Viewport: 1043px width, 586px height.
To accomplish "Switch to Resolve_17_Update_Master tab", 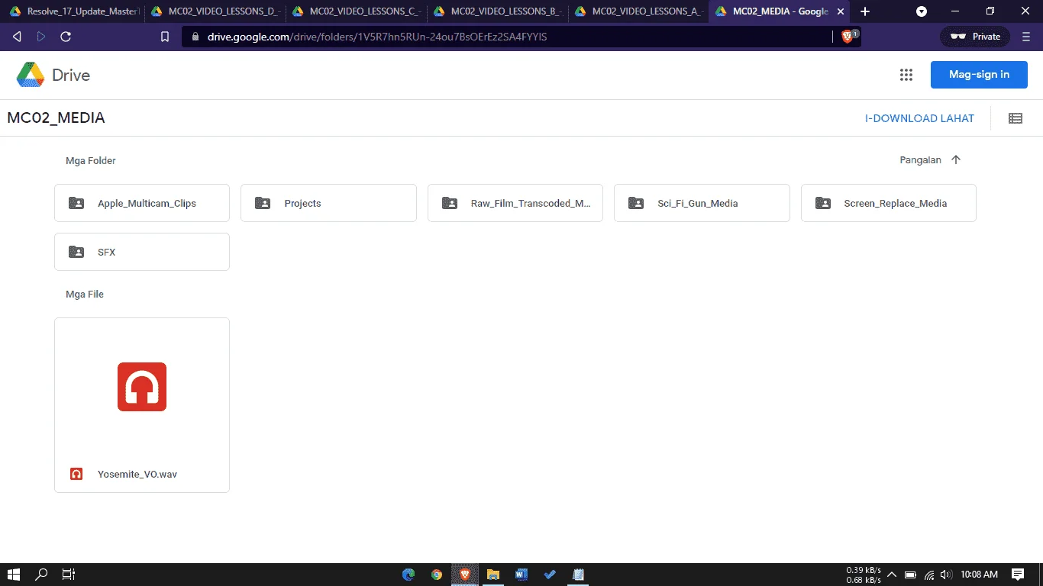I will tap(74, 11).
